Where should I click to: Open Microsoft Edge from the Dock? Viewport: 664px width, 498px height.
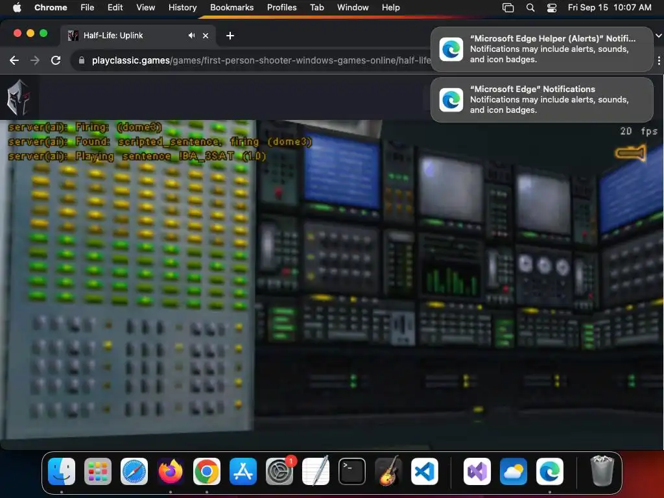[x=550, y=471]
